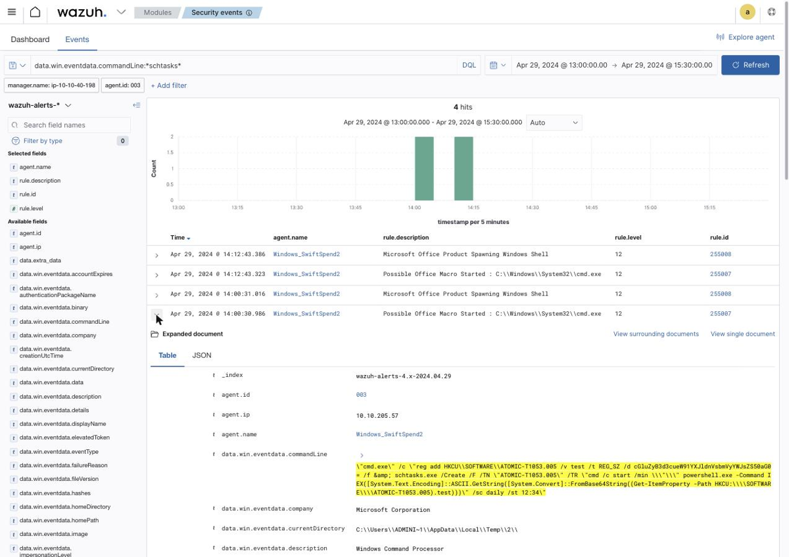This screenshot has height=557, width=789.
Task: Expand the 14:12:43.323 event row
Action: (x=156, y=275)
